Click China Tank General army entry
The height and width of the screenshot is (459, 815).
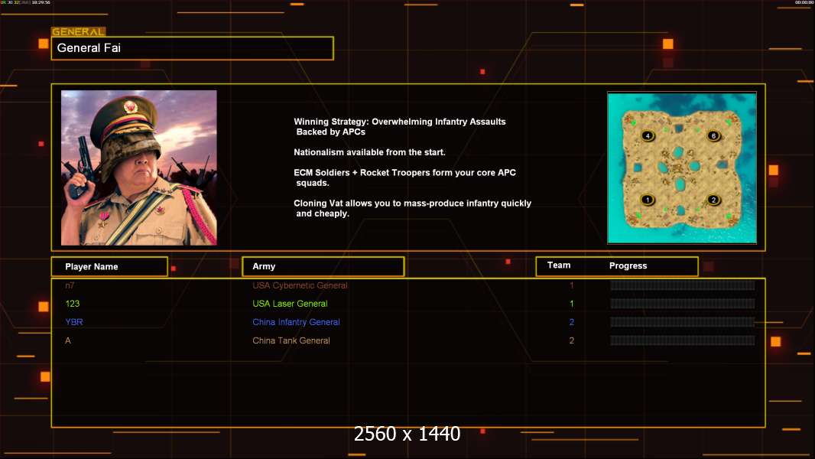pos(291,340)
